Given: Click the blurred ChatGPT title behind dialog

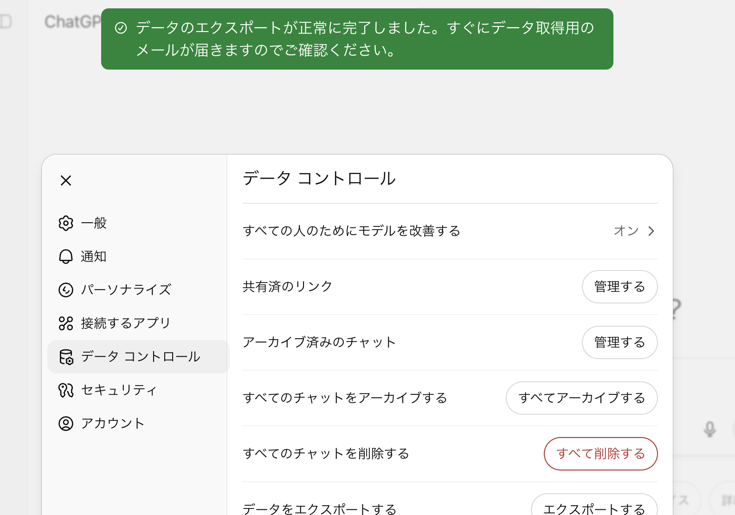Looking at the screenshot, I should click(73, 21).
